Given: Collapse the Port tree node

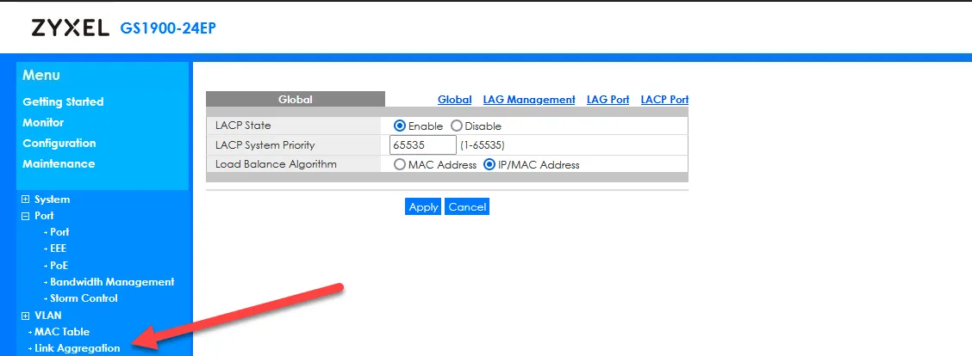Looking at the screenshot, I should (26, 216).
